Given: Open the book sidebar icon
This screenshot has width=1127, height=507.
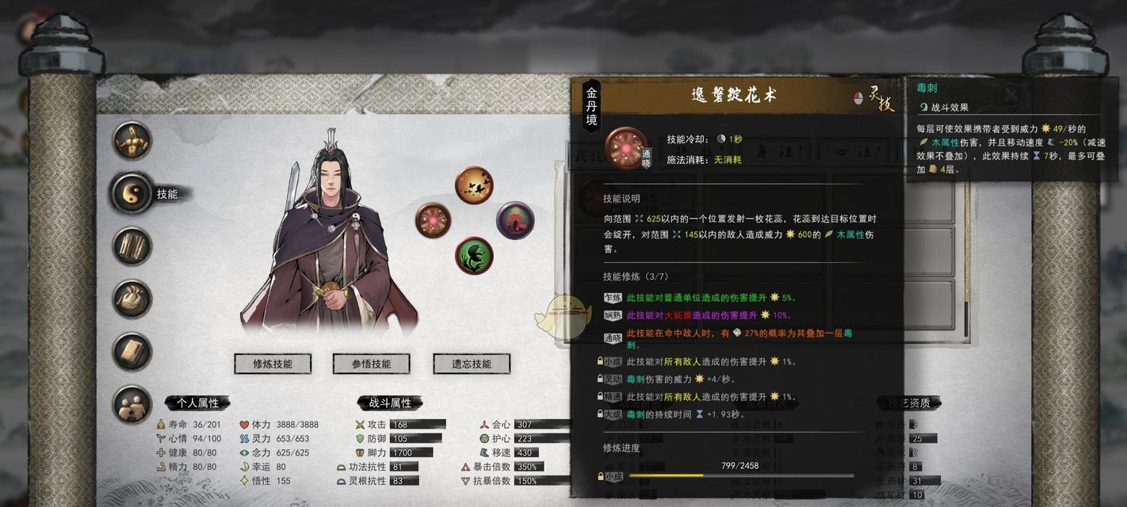Looking at the screenshot, I should [132, 352].
